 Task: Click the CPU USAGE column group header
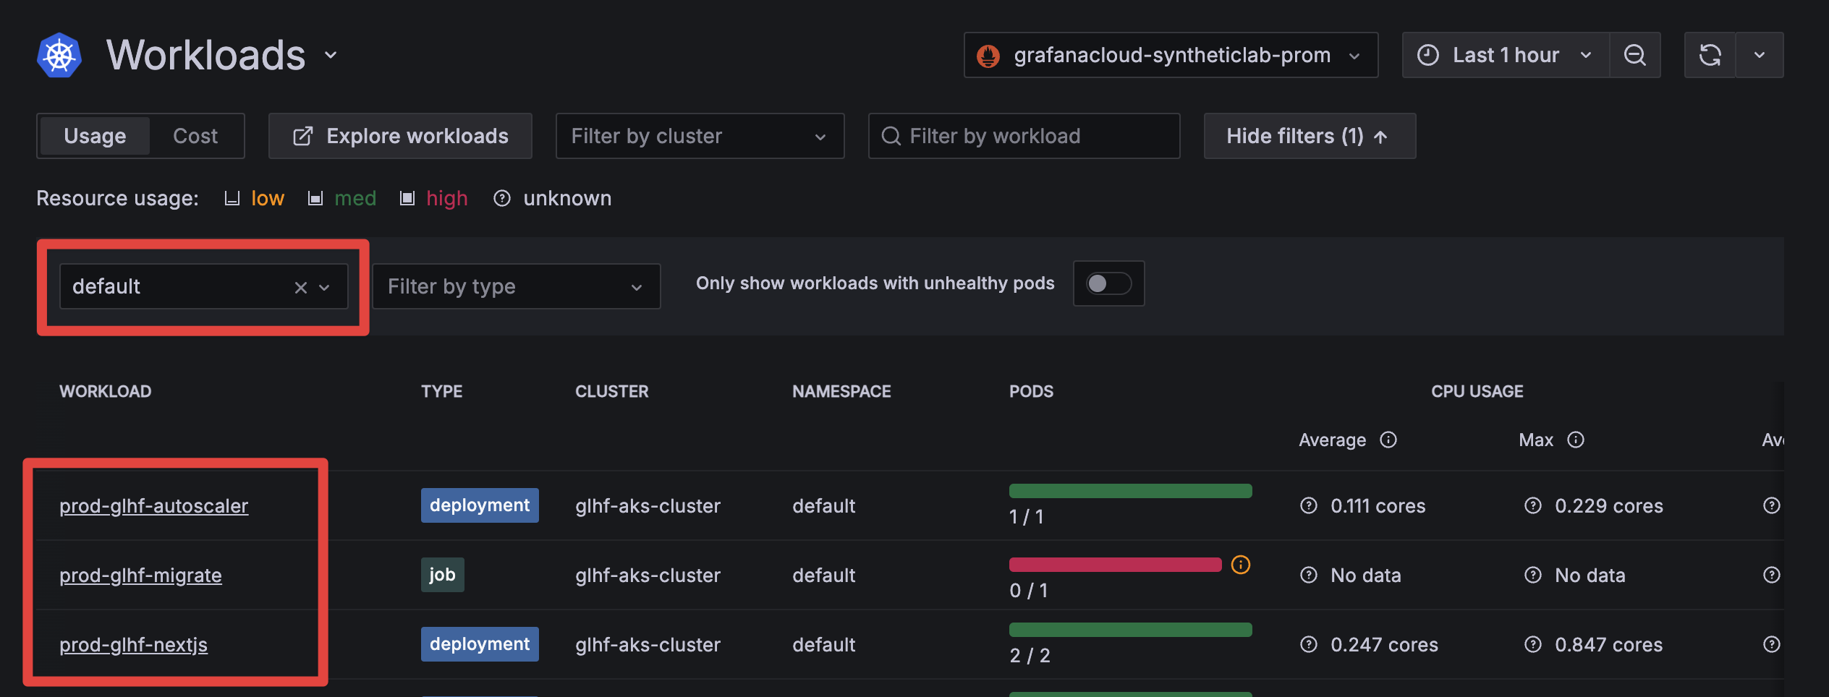1477,391
